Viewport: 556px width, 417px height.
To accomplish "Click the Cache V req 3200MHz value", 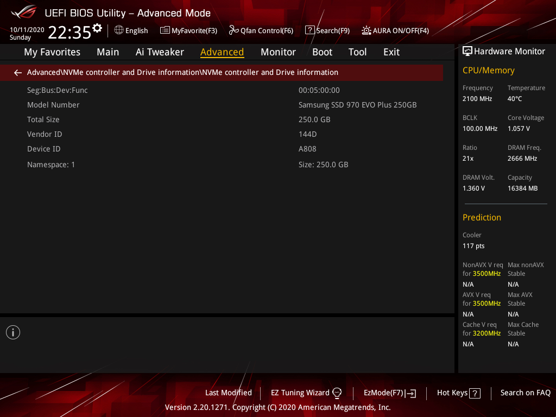I will coord(486,333).
